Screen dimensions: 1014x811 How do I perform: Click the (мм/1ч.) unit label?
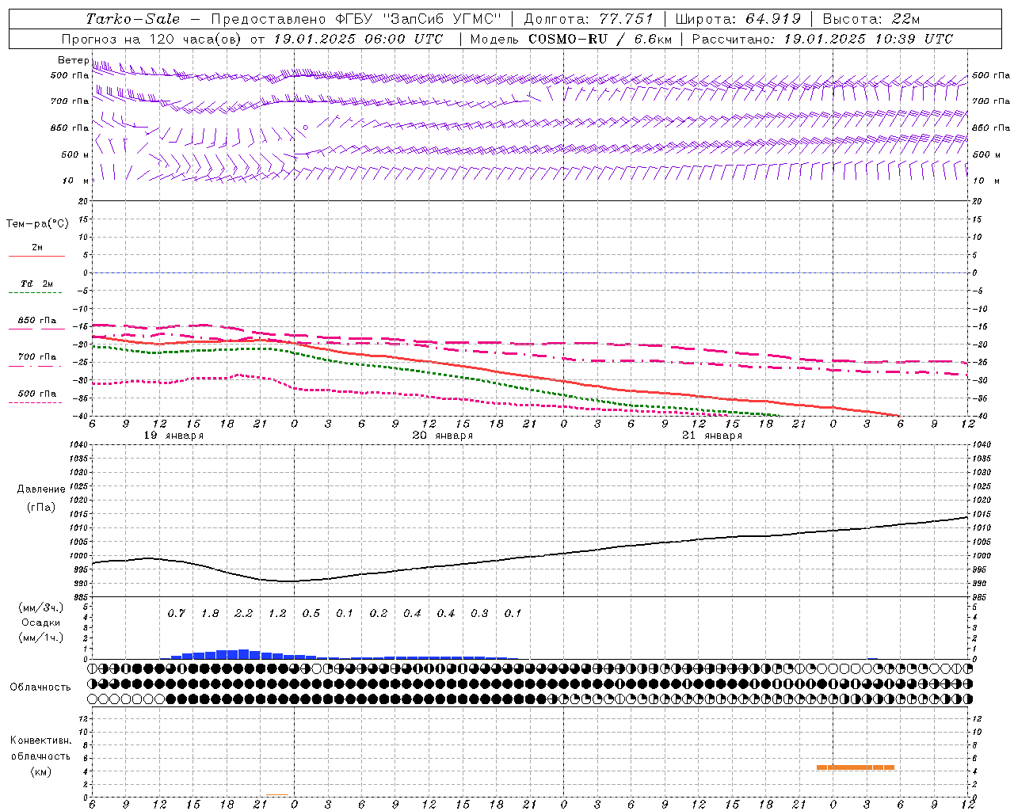tap(40, 638)
